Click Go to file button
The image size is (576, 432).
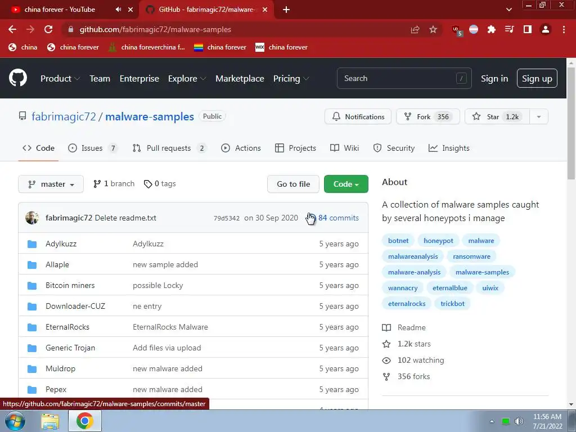pos(293,184)
